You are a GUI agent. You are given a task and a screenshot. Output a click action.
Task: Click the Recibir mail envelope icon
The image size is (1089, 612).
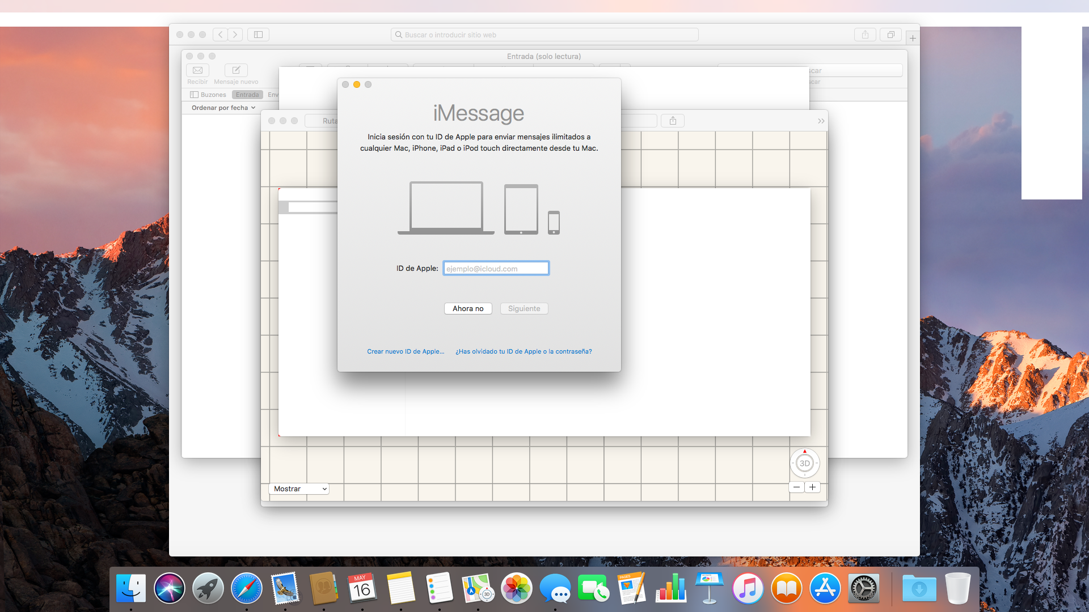pos(197,70)
